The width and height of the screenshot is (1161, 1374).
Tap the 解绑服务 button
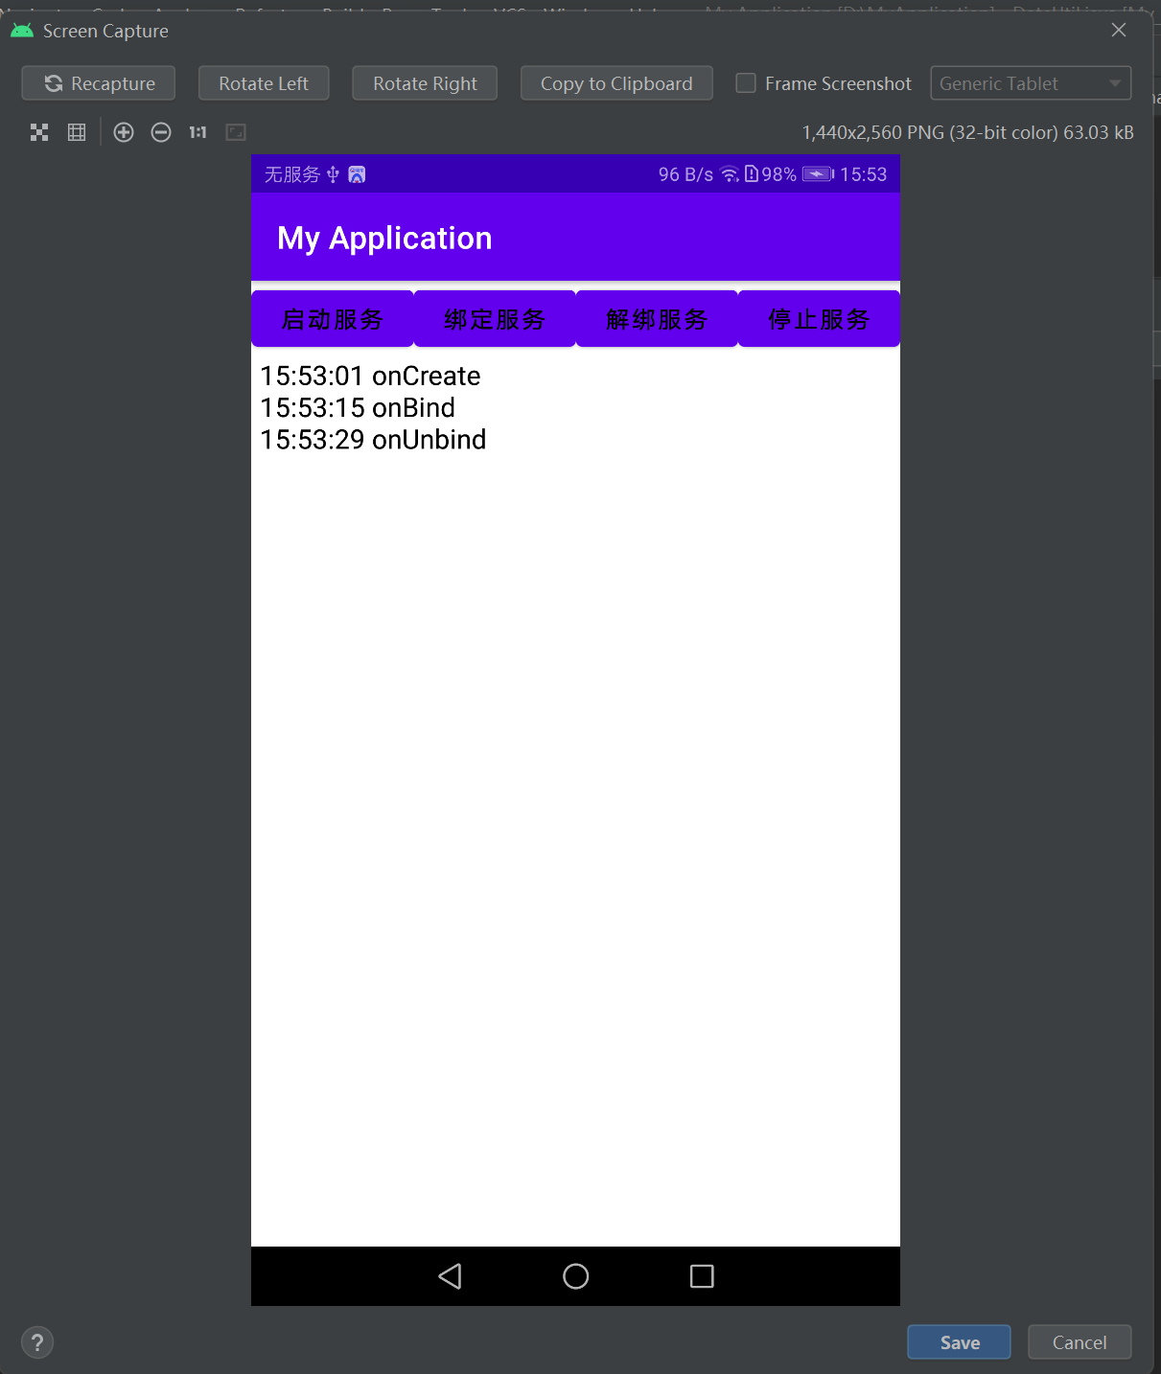[657, 319]
